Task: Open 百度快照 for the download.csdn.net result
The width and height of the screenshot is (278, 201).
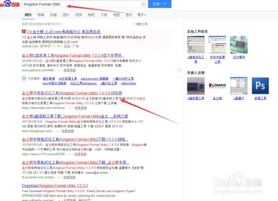Action: click(x=81, y=108)
